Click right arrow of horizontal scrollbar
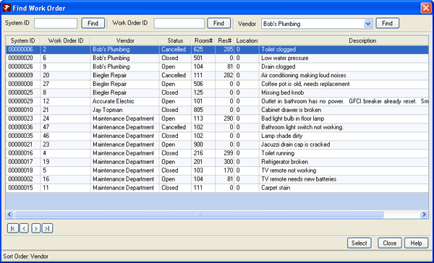Image resolution: width=434 pixels, height=263 pixels. (x=424, y=214)
